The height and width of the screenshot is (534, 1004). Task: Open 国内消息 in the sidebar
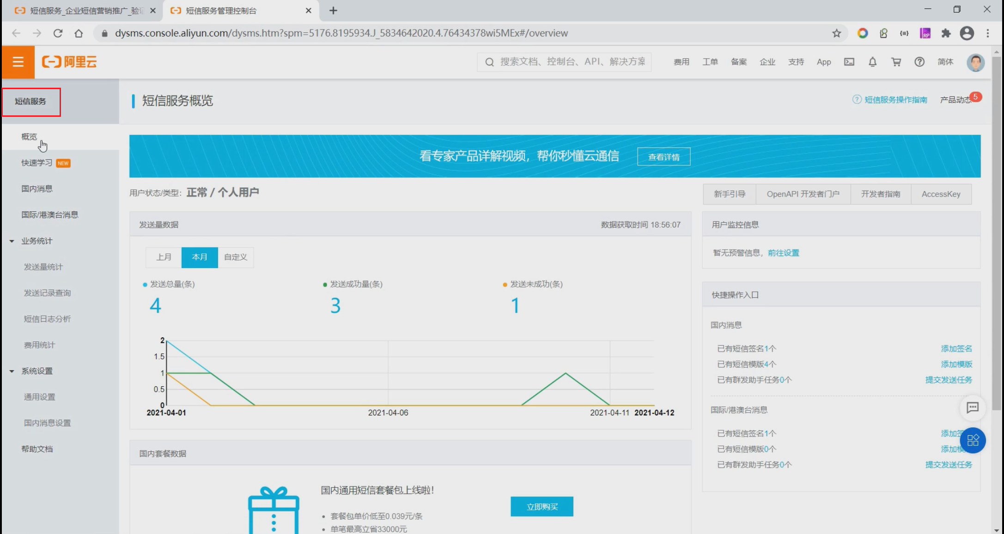(37, 189)
